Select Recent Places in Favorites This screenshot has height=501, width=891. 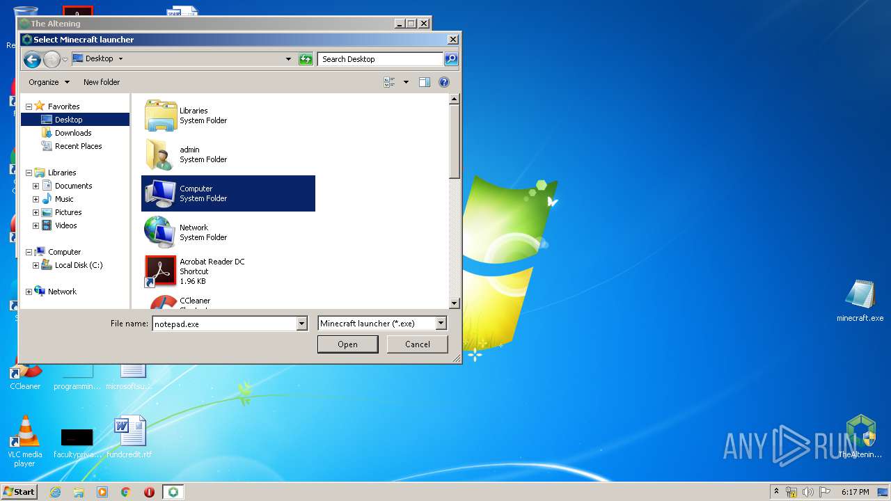(78, 146)
